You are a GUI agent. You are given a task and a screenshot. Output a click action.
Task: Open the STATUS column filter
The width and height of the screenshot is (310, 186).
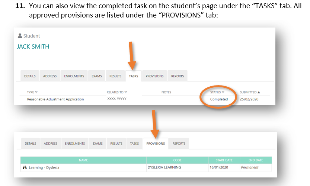pos(223,92)
